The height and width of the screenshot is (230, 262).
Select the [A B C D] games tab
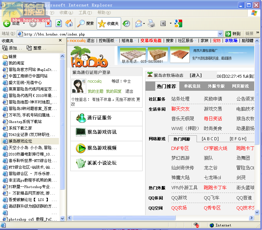(x=210, y=139)
